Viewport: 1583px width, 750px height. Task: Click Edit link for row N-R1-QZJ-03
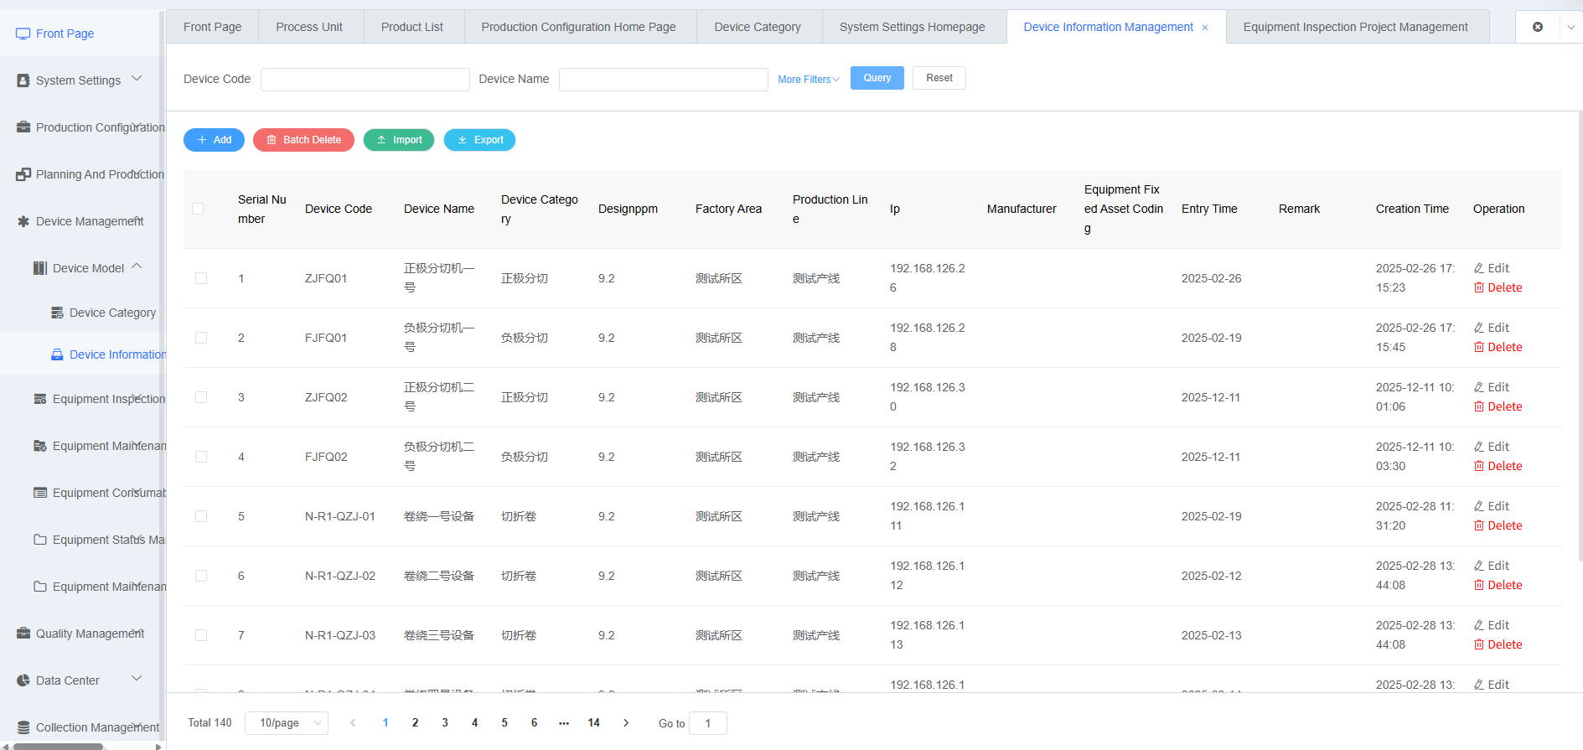coord(1492,625)
